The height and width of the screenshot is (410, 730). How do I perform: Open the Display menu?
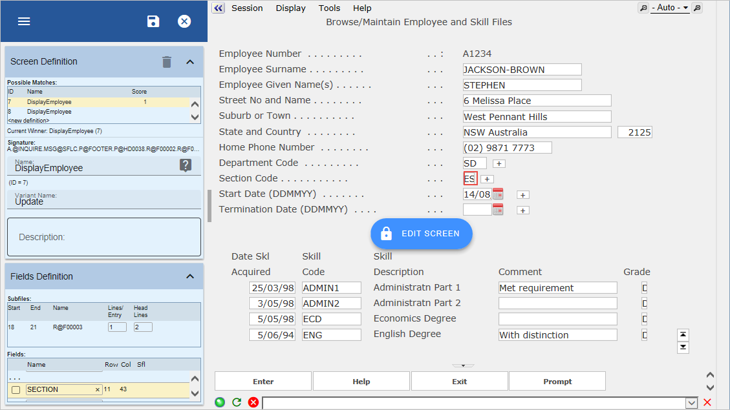point(290,8)
